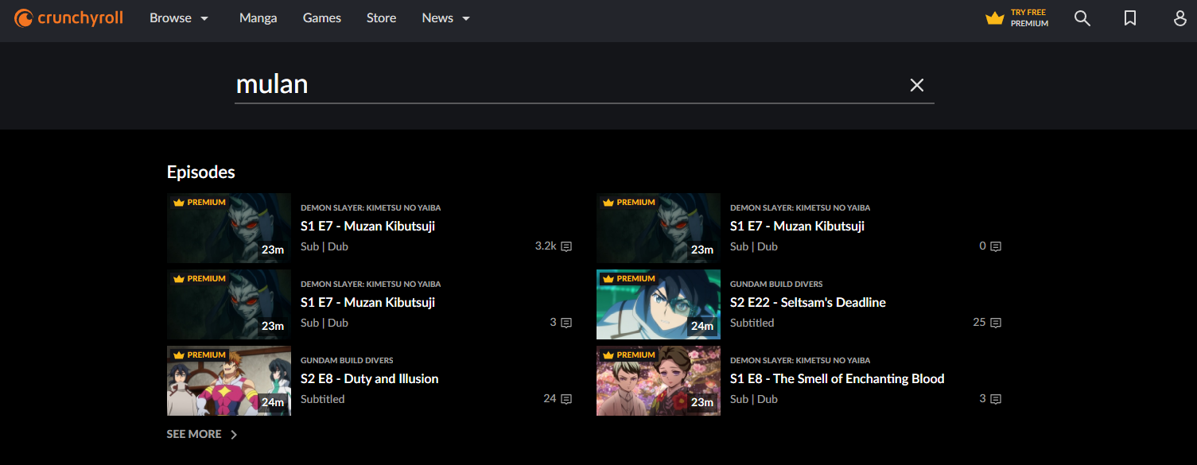
Task: Visit the Store link
Action: point(381,18)
